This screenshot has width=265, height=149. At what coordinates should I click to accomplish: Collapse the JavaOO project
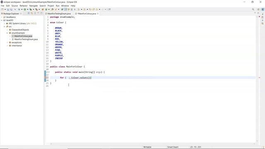click(2, 20)
